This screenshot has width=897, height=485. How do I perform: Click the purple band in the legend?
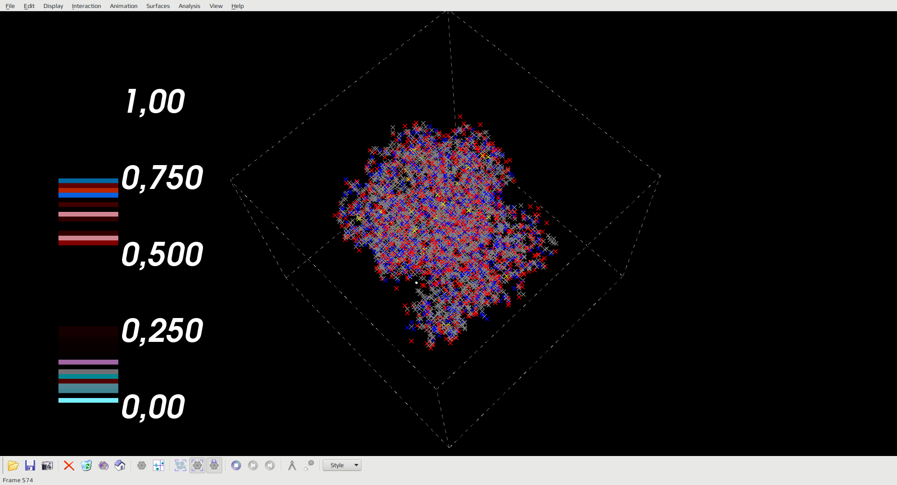pos(88,362)
